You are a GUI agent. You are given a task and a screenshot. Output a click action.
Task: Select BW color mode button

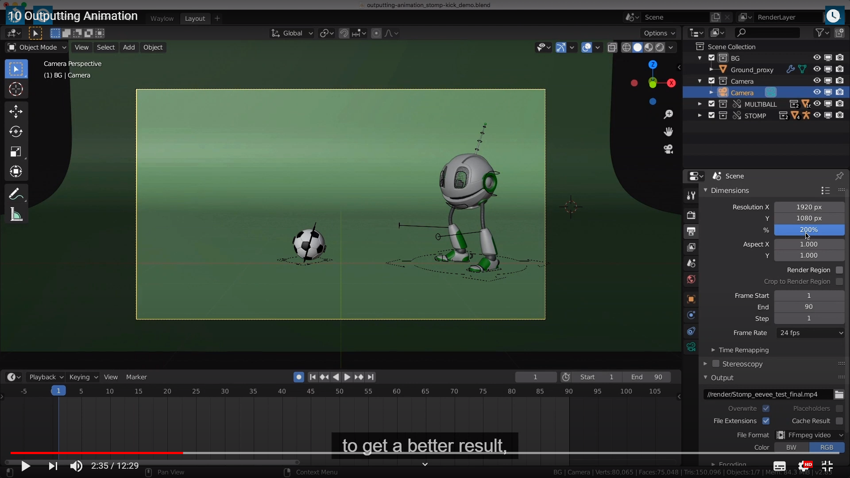[791, 447]
